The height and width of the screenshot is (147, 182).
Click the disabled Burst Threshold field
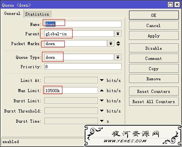[x=71, y=111]
